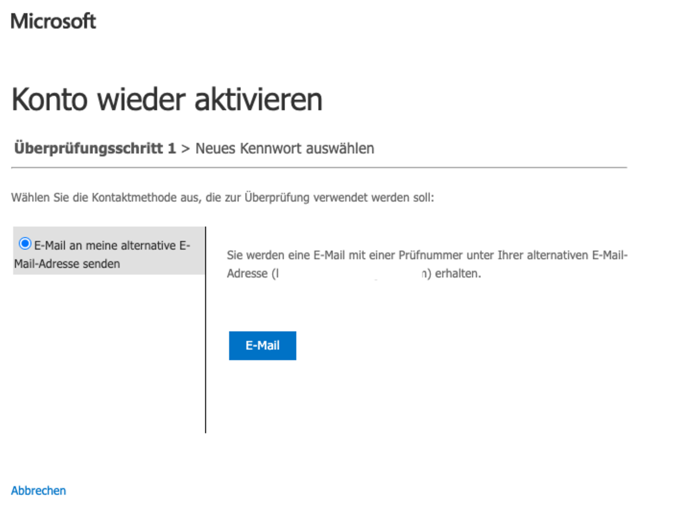Image resolution: width=694 pixels, height=521 pixels.
Task: Cancel the account recovery via Abbrechen
Action: pyautogui.click(x=38, y=490)
